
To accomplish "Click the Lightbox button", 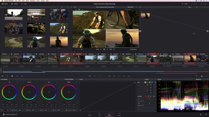I will pos(203,4).
